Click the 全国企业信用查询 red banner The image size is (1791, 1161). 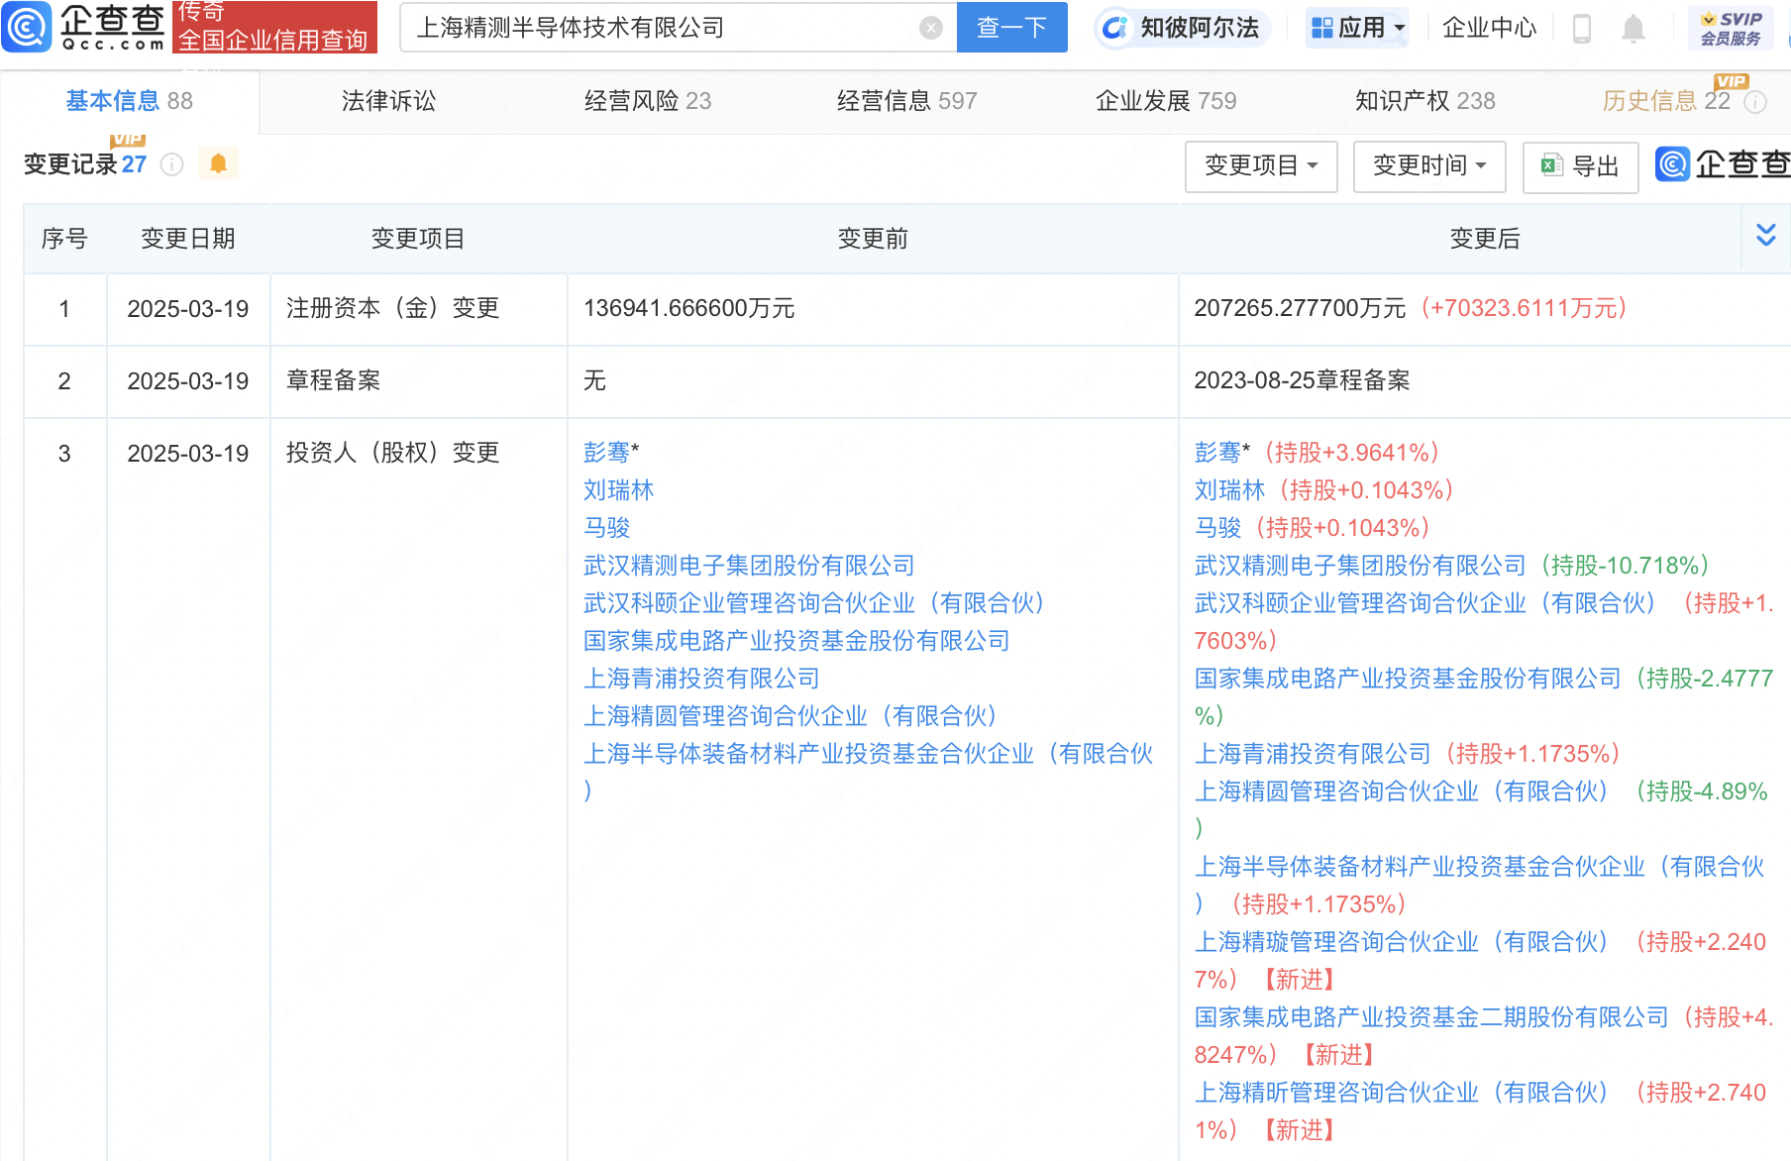point(274,27)
